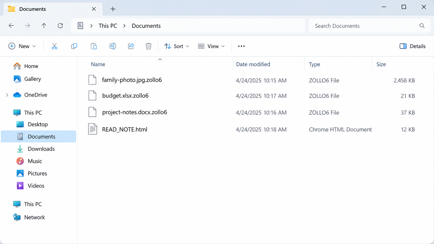Click the Cut scissors icon in the toolbar
This screenshot has height=244, width=434.
pyautogui.click(x=54, y=46)
